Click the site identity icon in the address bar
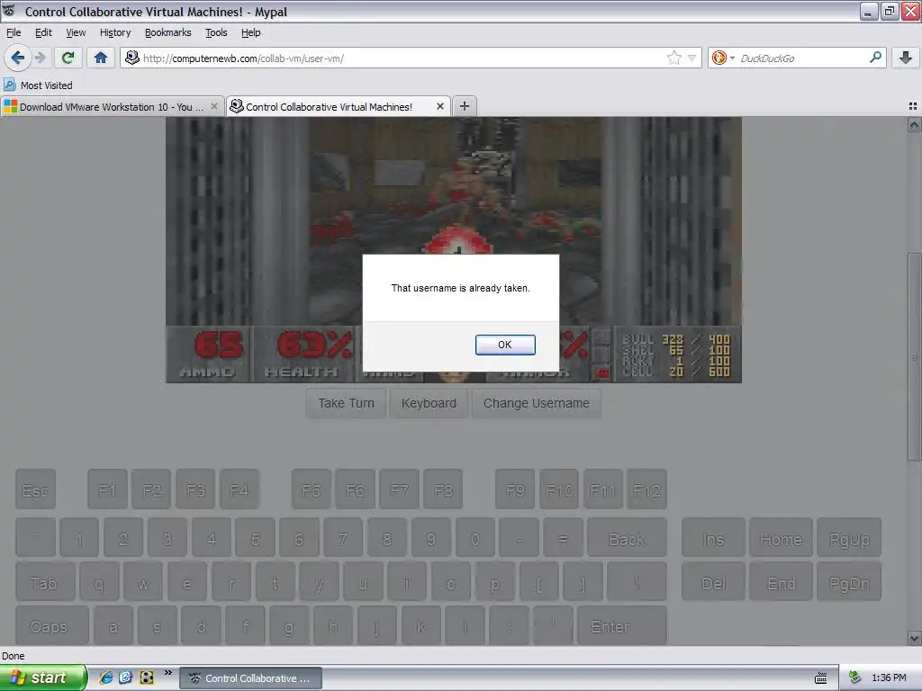Image resolution: width=922 pixels, height=691 pixels. pos(133,58)
